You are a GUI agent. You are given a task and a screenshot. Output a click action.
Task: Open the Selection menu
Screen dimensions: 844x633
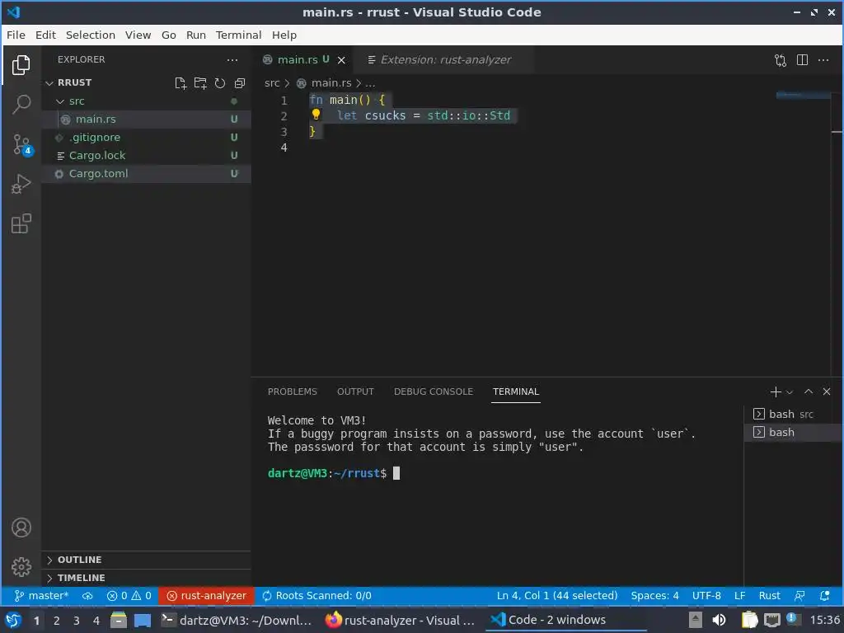pyautogui.click(x=91, y=35)
